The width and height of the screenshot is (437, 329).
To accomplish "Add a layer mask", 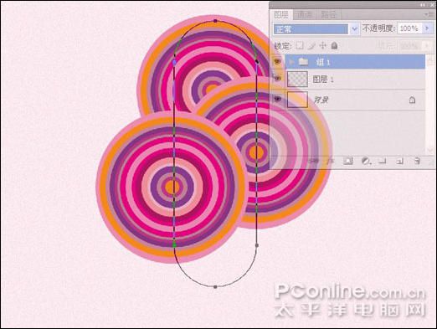I will (347, 161).
